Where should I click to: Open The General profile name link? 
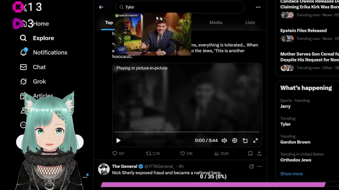point(124,166)
